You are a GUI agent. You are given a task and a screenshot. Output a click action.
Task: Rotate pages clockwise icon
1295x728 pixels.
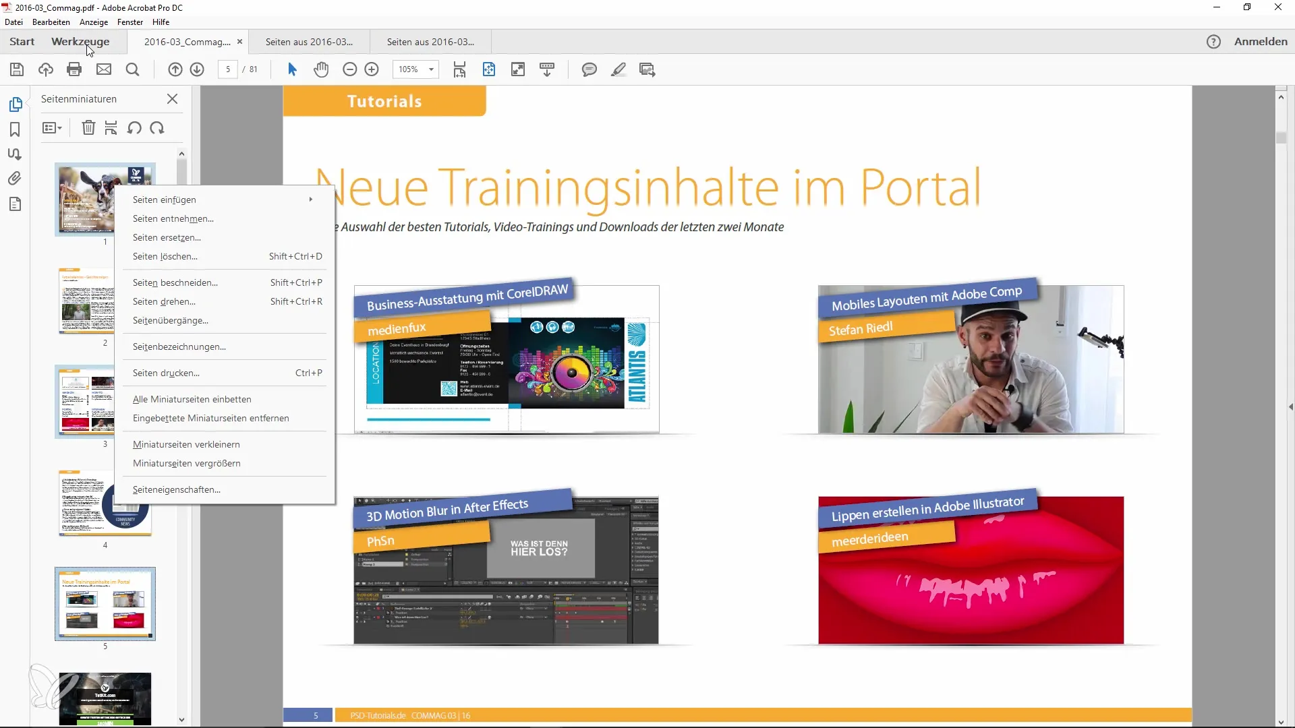coord(157,128)
